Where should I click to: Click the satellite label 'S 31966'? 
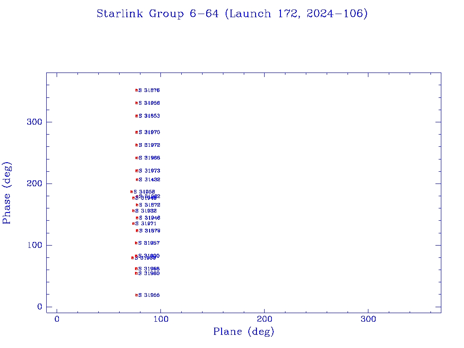click(149, 158)
